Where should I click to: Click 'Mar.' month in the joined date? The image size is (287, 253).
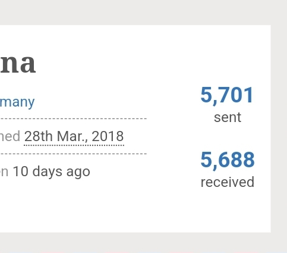pos(72,137)
